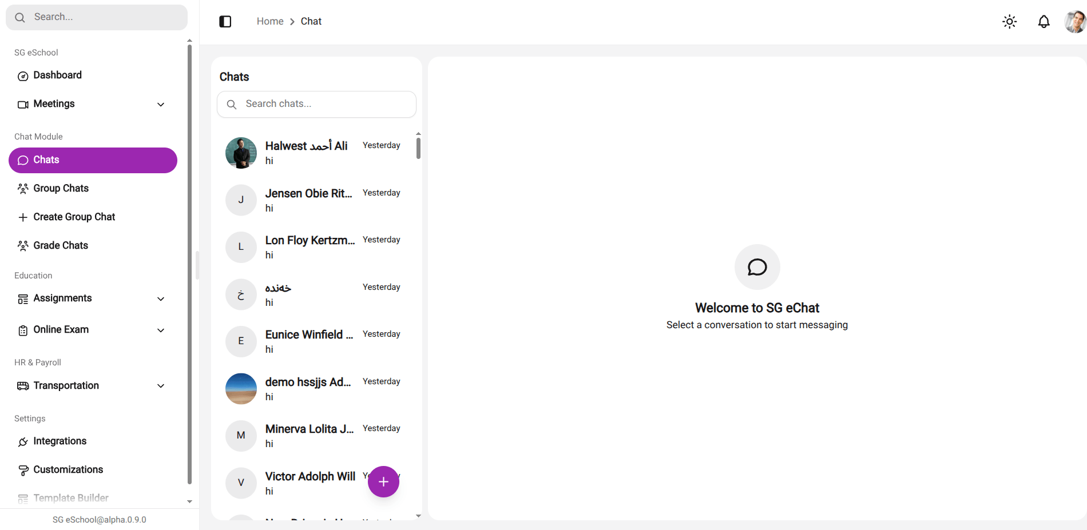The height and width of the screenshot is (530, 1087).
Task: Expand the Meetings submenu chevron
Action: (x=161, y=105)
